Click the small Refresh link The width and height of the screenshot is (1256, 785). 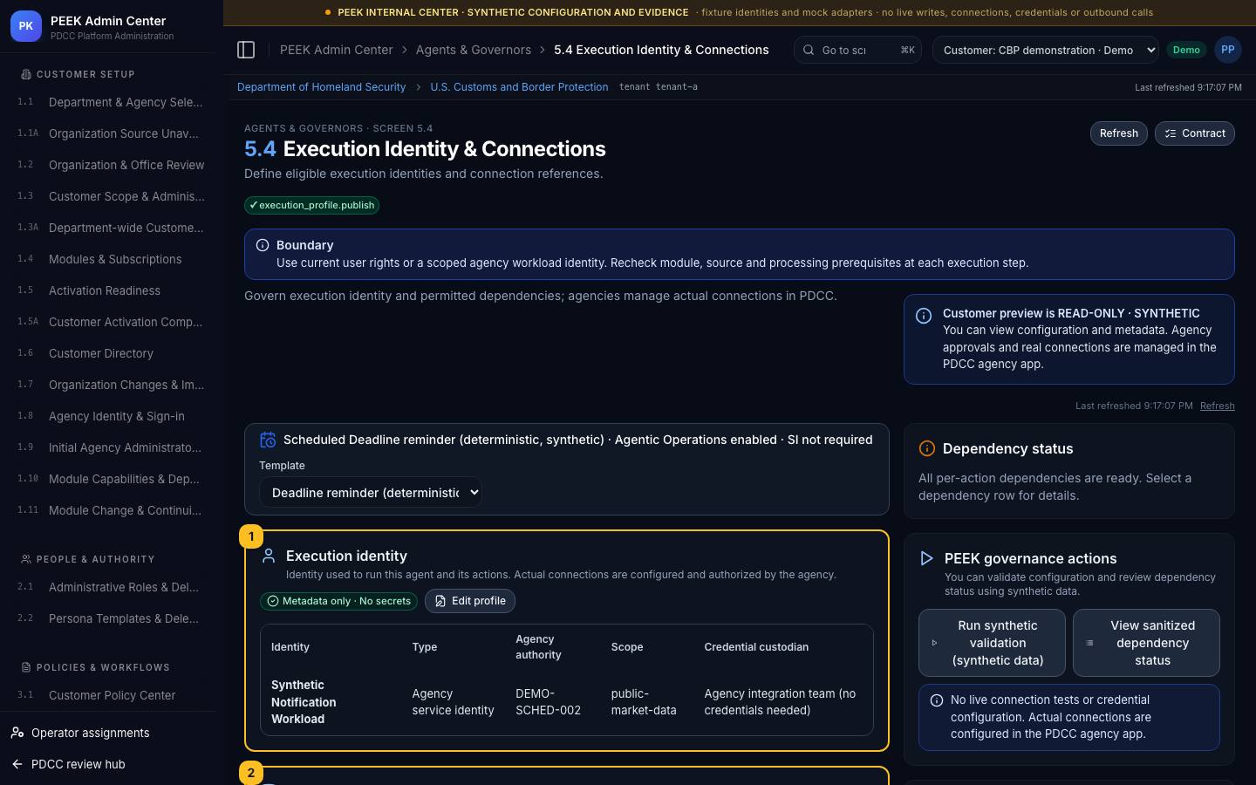1217,406
